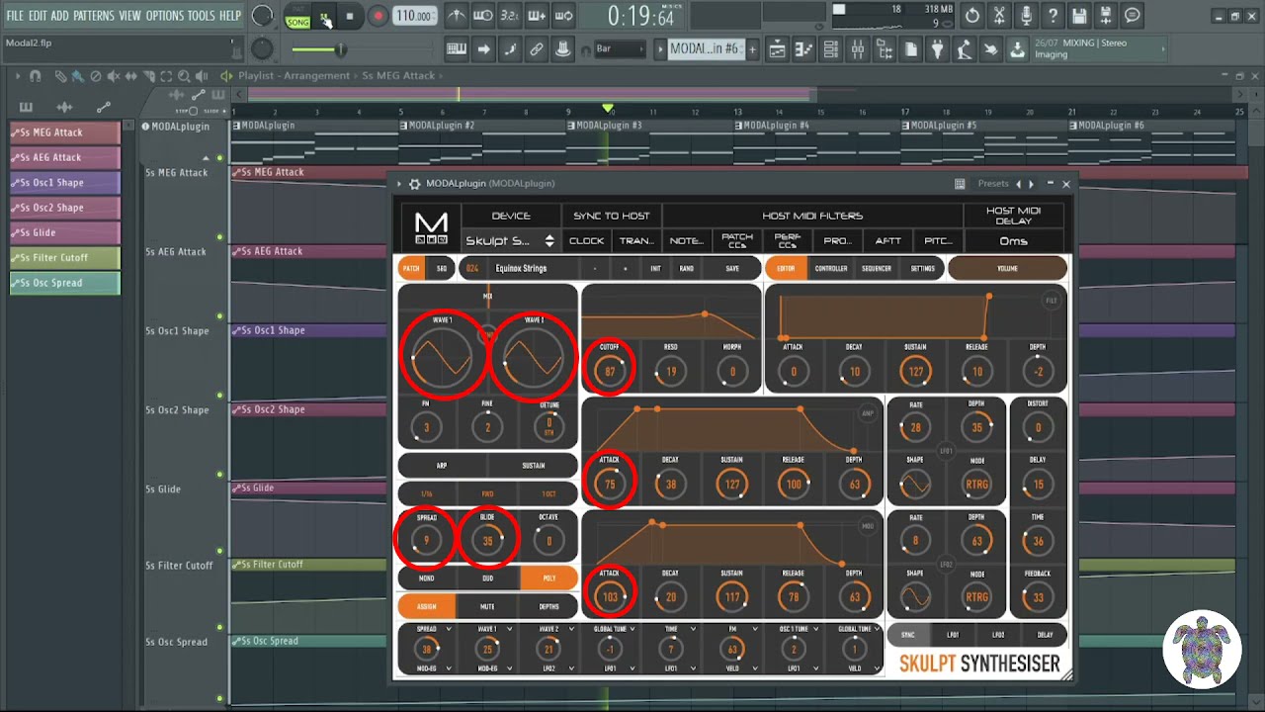Toggle the SUSTAIN button next to ARP

[x=533, y=466]
